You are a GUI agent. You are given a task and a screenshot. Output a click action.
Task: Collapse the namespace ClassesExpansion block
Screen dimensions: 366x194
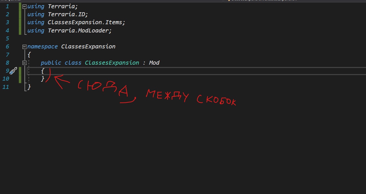(24, 47)
